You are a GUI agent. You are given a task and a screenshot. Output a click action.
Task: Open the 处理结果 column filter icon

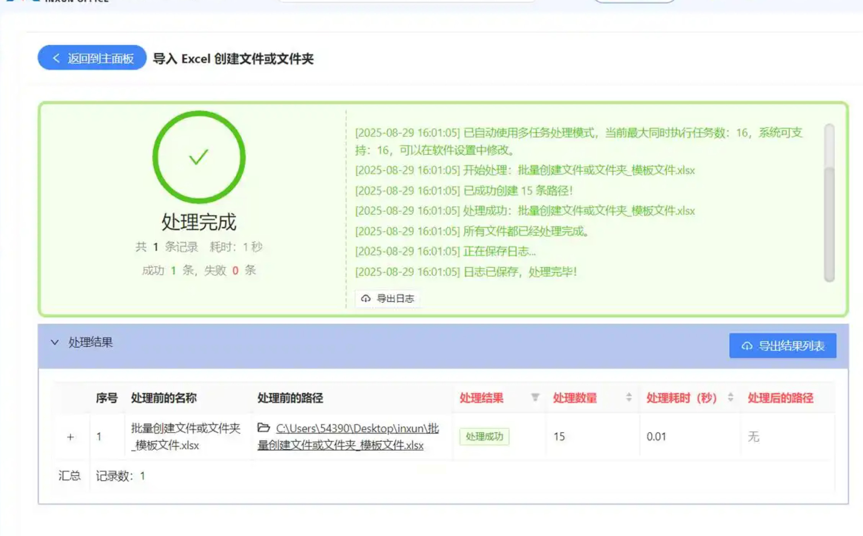[x=535, y=397]
